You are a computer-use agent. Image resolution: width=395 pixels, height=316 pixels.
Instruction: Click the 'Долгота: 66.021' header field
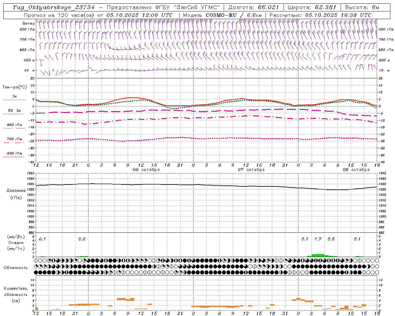pos(254,7)
